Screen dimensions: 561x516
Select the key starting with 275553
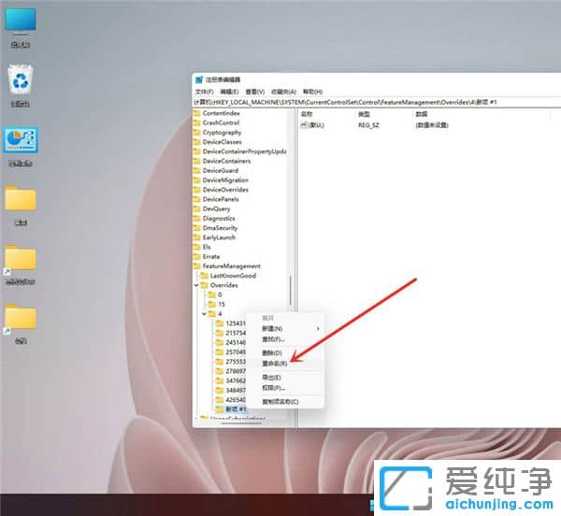[236, 362]
